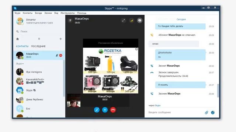The image size is (236, 132).
Task: Attach a file with paperclip icon
Action: pos(206,113)
